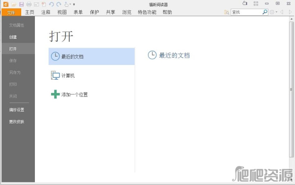The image size is (295, 185).
Task: Click the folder search icon left of 查找
Action: pyautogui.click(x=227, y=12)
